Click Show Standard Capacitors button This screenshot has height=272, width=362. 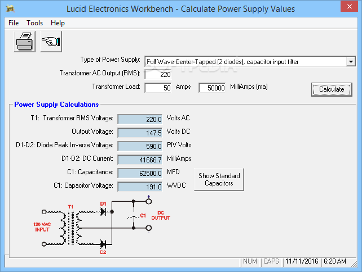219,179
